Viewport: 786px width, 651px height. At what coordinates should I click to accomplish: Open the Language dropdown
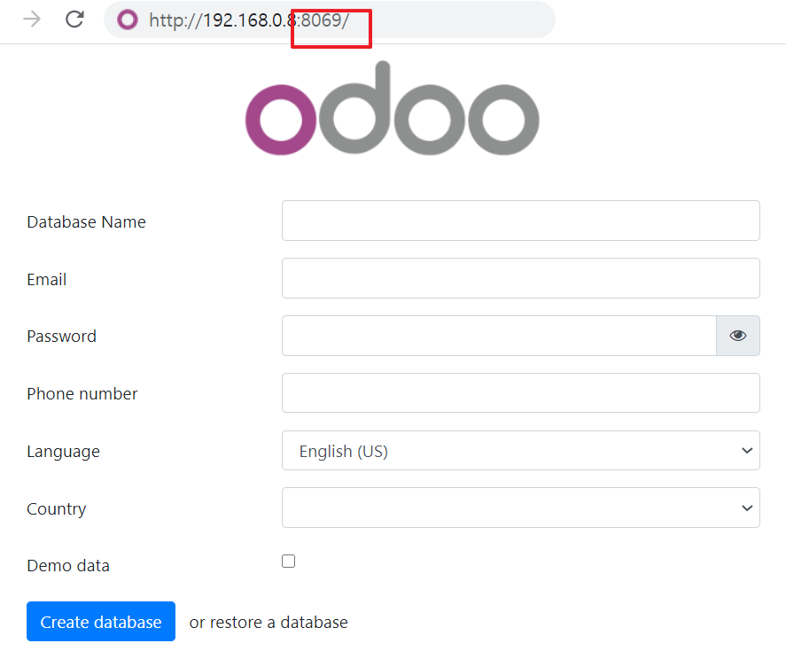(x=521, y=451)
